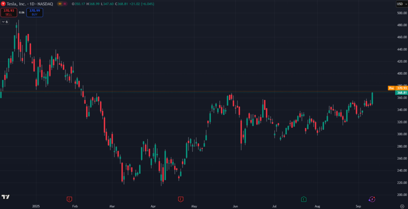Click the 420.00 price axis label
The height and width of the screenshot is (209, 408).
click(x=402, y=61)
